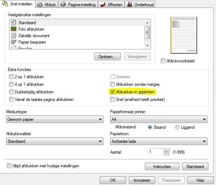Click the presets list scroll up arrow
Viewport: 216px width, 185px height.
147,23
